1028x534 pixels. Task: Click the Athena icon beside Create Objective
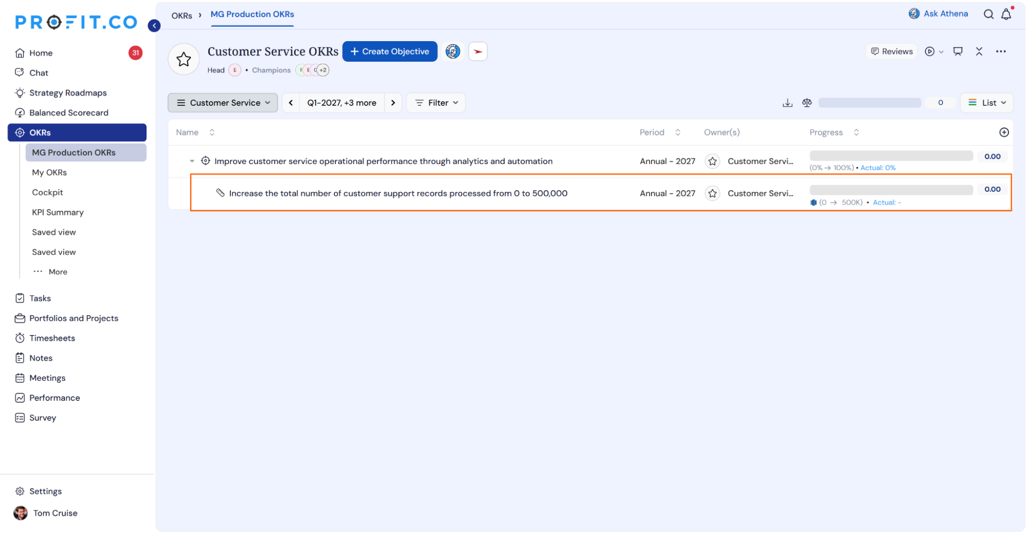coord(453,51)
